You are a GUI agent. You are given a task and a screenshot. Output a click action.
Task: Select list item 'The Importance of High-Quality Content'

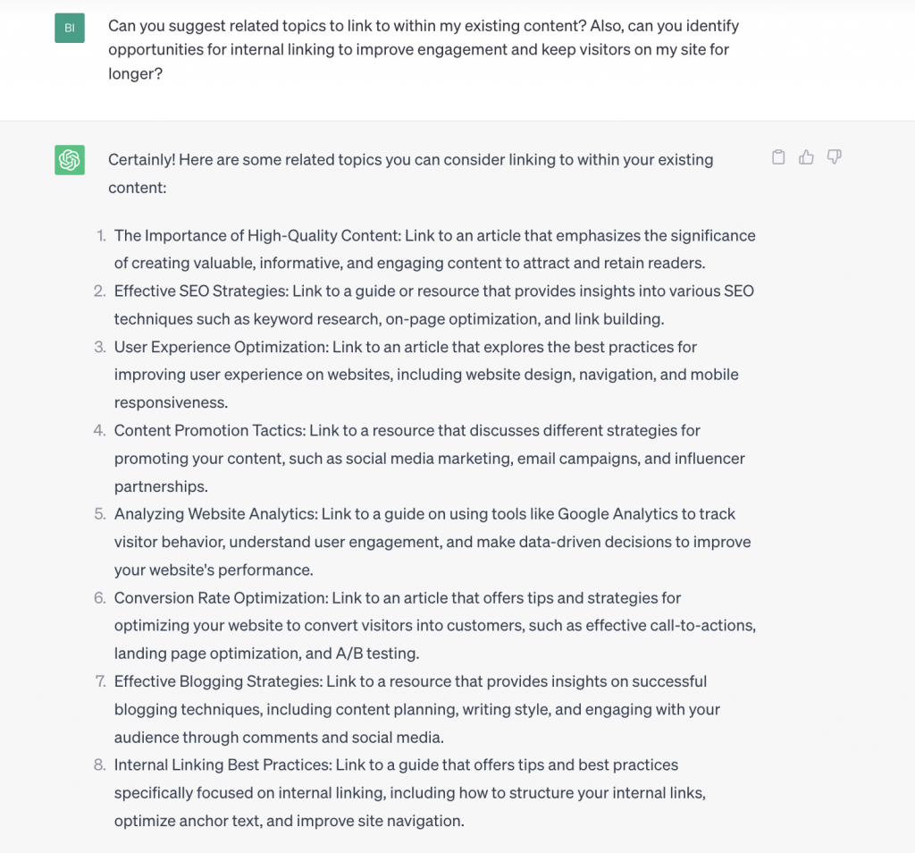tap(435, 249)
